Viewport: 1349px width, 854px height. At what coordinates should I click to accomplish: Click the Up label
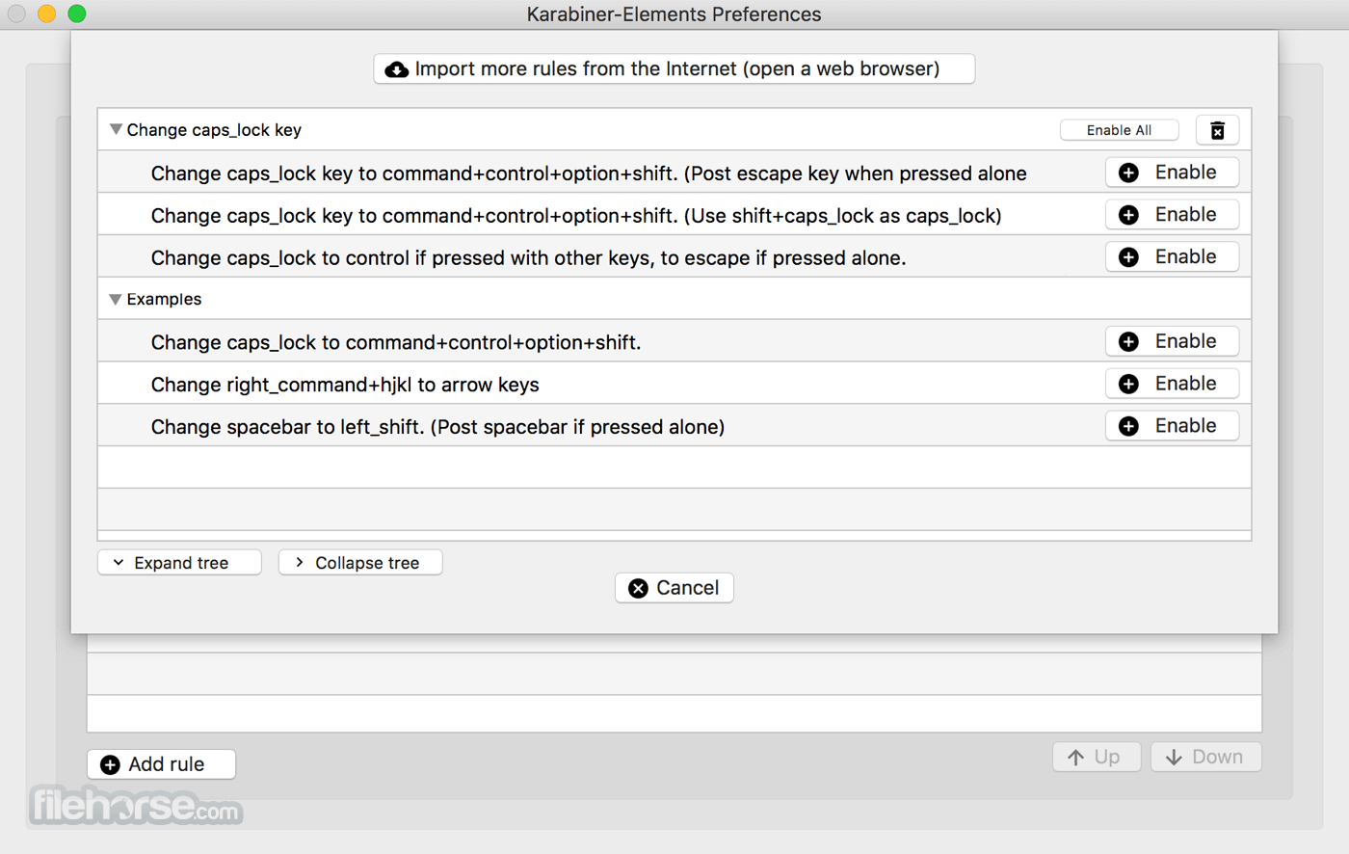pyautogui.click(x=1107, y=758)
